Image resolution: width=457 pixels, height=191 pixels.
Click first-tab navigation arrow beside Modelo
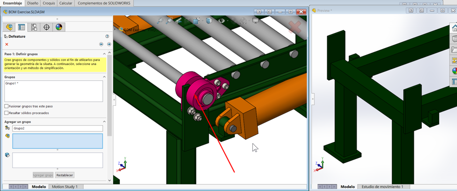click(x=11, y=187)
